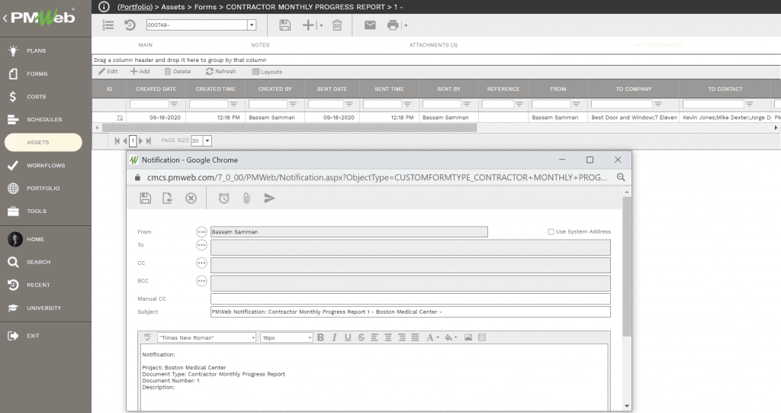Open the Portfolio breadcrumb link

pyautogui.click(x=135, y=7)
